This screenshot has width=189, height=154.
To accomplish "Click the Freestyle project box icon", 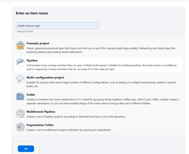I will pyautogui.click(x=20, y=46).
